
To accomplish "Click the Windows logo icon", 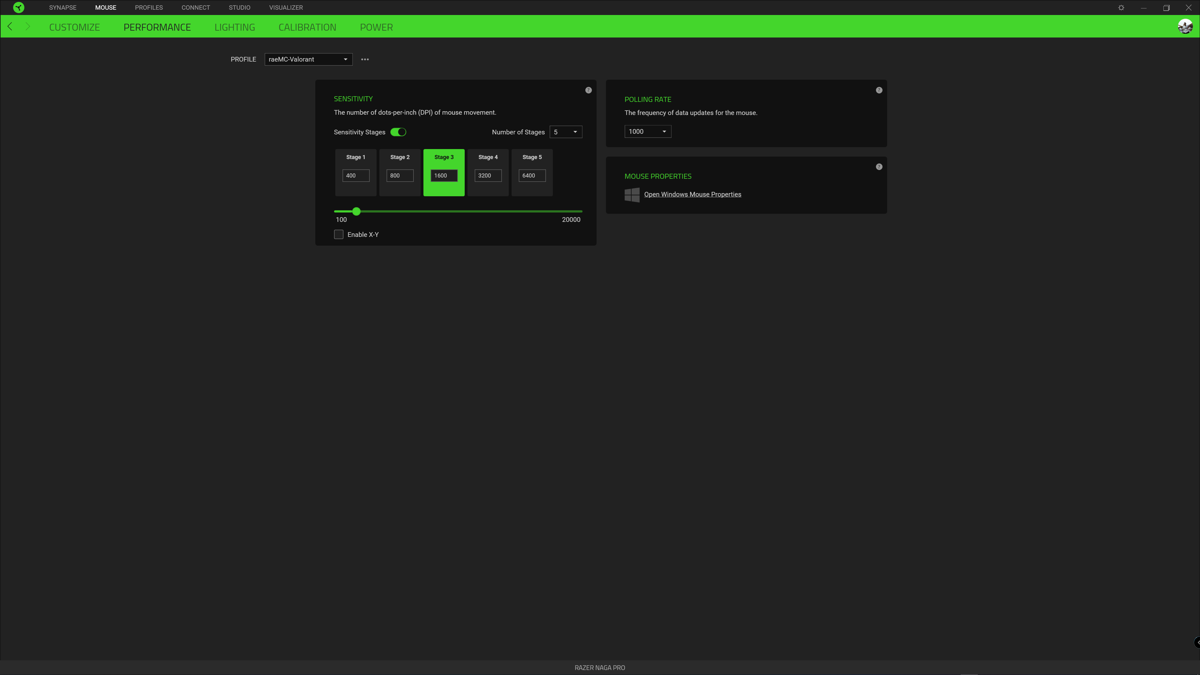I will coord(632,195).
